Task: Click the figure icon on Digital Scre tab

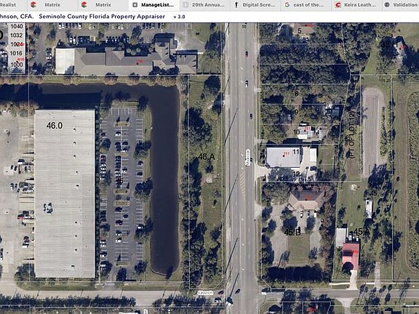Action: (236, 4)
